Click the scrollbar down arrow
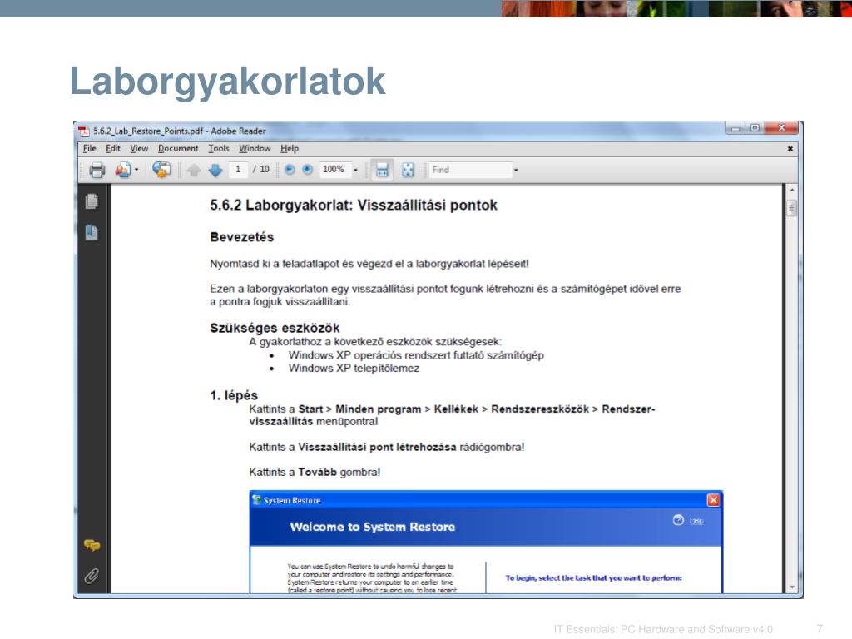852x639 pixels. point(792,587)
